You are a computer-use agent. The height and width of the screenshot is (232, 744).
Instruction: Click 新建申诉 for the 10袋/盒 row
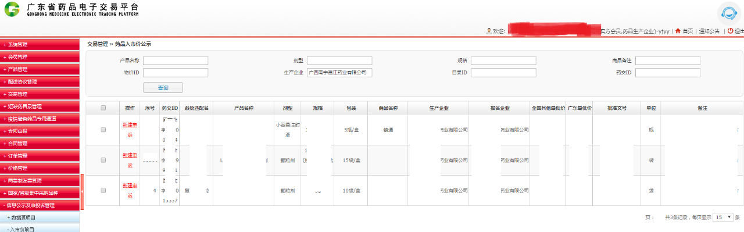pyautogui.click(x=130, y=190)
